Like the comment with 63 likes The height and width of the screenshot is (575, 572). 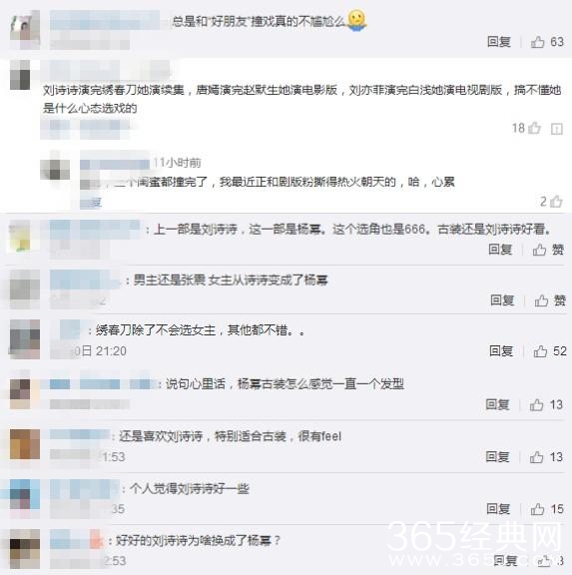click(537, 42)
